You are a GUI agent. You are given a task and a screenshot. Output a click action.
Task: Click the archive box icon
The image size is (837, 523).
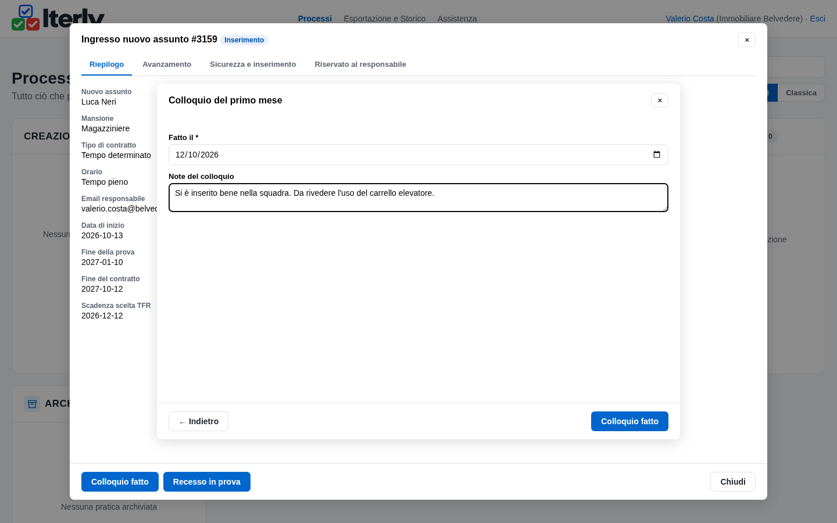tap(32, 404)
